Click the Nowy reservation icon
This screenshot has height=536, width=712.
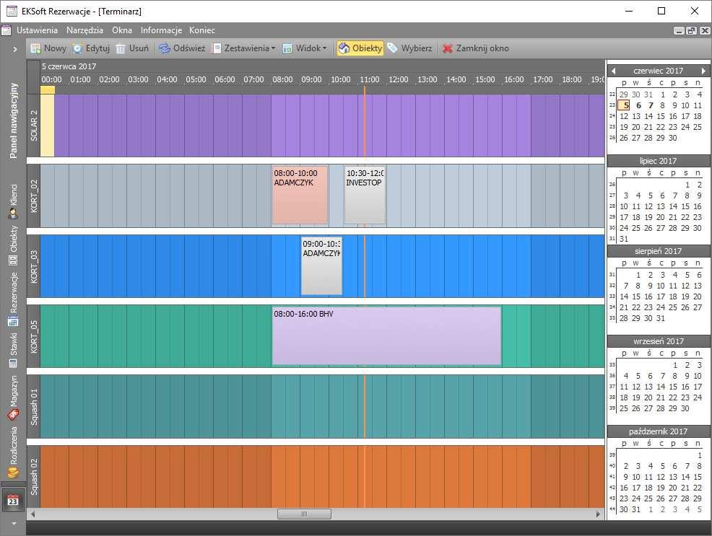tap(35, 48)
